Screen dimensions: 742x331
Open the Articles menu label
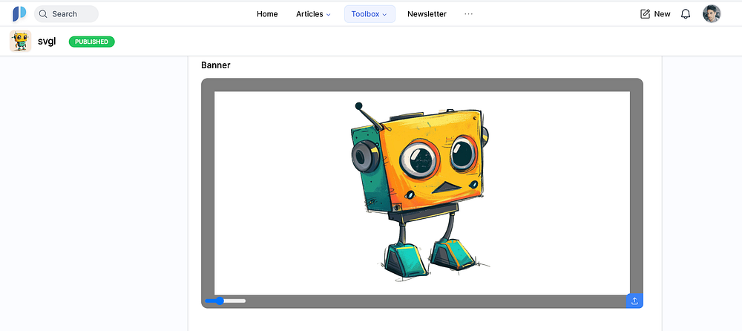[309, 14]
